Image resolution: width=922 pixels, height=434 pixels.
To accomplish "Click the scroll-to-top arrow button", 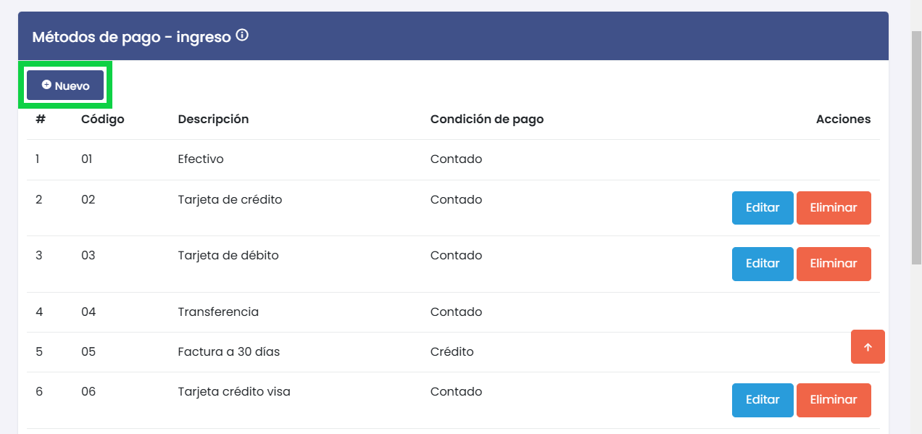I will [868, 347].
